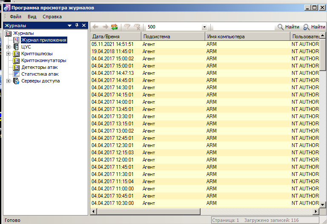
Task: Open records count dropdown showing 500
Action: 204,27
